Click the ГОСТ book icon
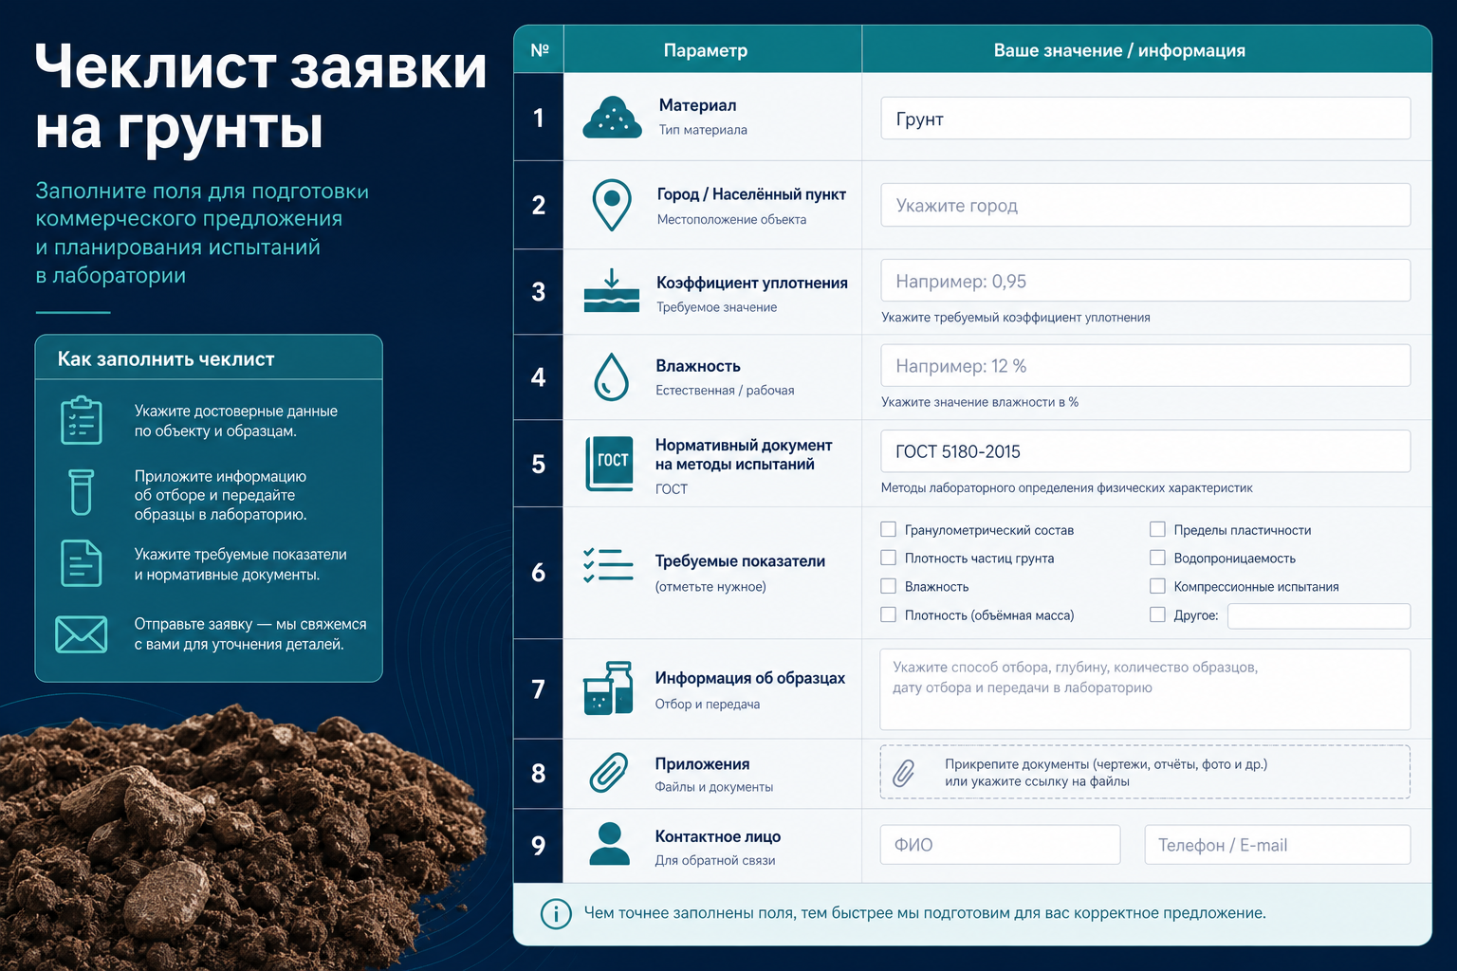This screenshot has height=971, width=1457. [610, 464]
